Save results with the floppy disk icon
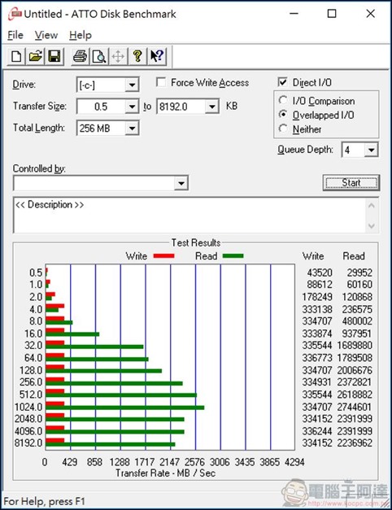The width and height of the screenshot is (392, 510). [x=54, y=57]
